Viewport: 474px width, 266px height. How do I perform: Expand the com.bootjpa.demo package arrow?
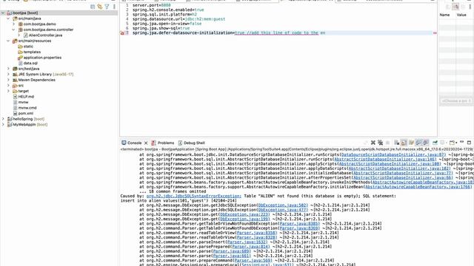(x=13, y=24)
